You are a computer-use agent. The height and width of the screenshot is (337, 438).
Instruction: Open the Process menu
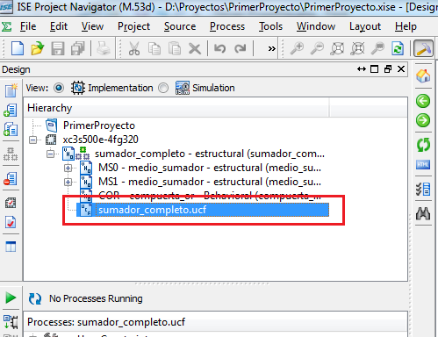click(227, 26)
